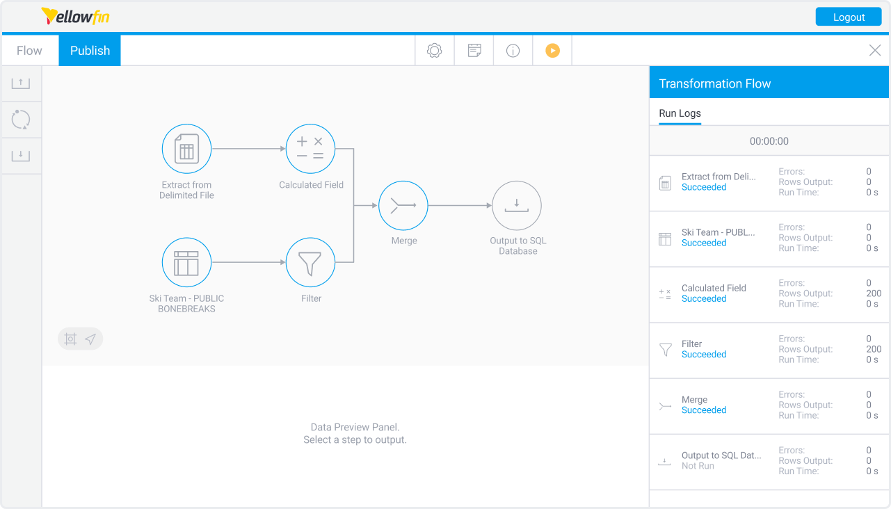
Task: Switch to the Flow tab
Action: click(29, 50)
